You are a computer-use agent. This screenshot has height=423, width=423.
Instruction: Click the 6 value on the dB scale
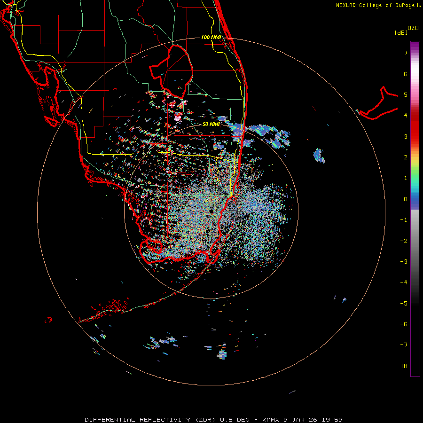(x=406, y=74)
